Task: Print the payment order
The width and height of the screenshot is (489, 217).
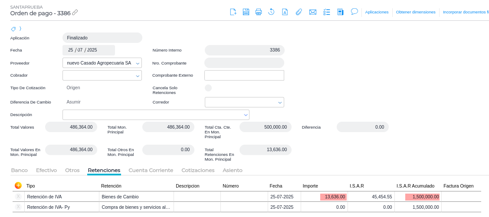Action: (259, 12)
